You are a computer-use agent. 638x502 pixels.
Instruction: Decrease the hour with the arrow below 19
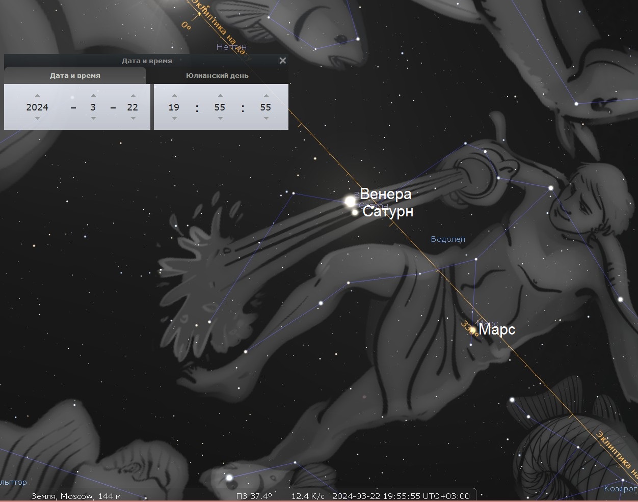tap(174, 118)
